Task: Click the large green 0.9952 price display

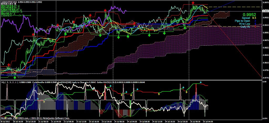Action: click(249, 15)
